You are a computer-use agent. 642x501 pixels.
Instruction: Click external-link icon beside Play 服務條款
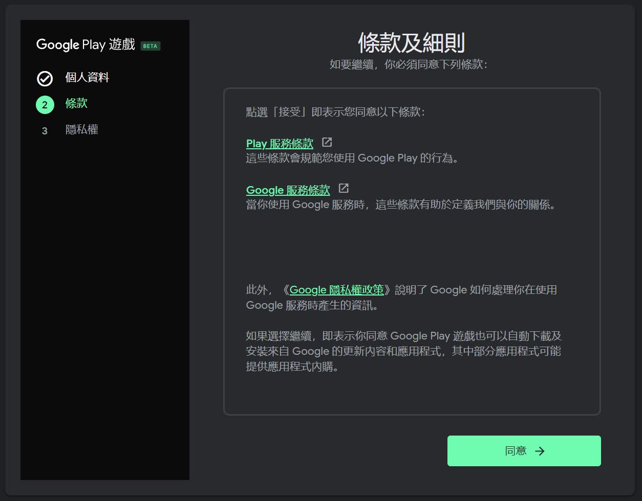327,143
